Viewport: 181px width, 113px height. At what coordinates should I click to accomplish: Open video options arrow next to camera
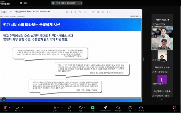click(x=23, y=108)
